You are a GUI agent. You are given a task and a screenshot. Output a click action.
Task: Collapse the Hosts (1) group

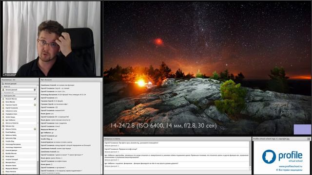[x=2, y=87]
